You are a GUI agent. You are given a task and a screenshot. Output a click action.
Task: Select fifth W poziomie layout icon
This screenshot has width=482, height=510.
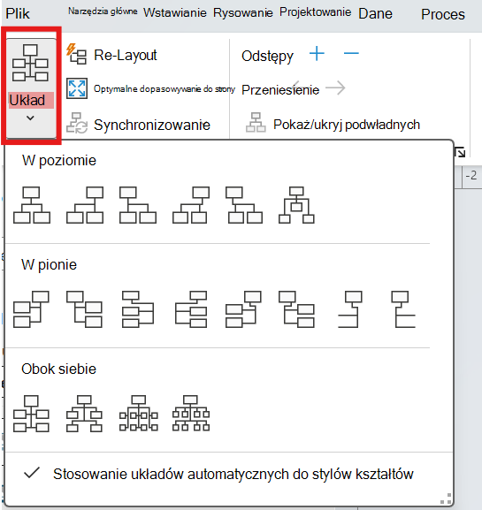[x=244, y=205]
